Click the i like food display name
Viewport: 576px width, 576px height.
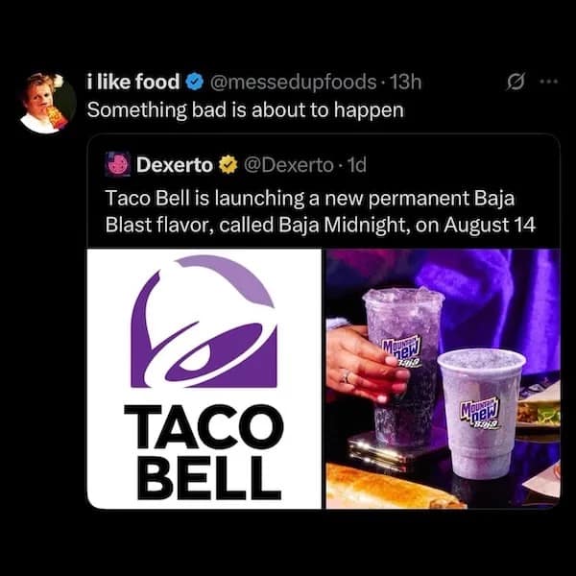click(133, 82)
